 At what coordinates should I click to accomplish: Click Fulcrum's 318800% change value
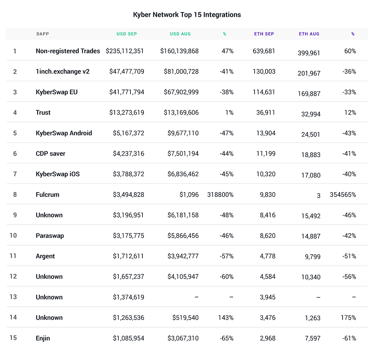(x=220, y=194)
